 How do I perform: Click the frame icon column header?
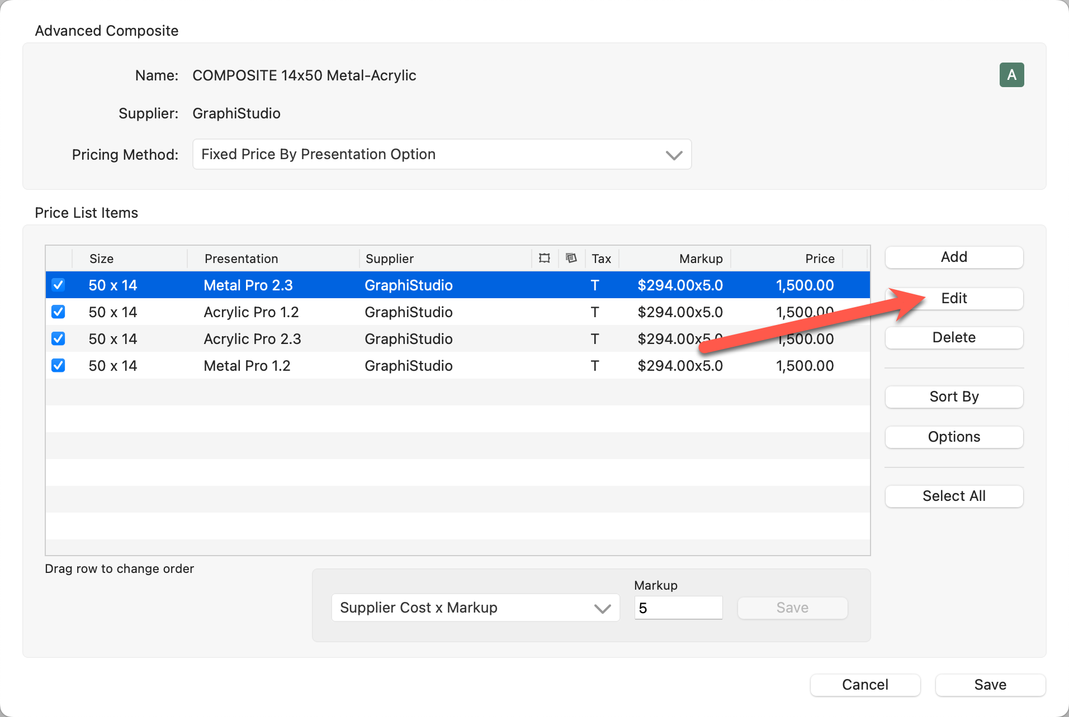pyautogui.click(x=544, y=258)
